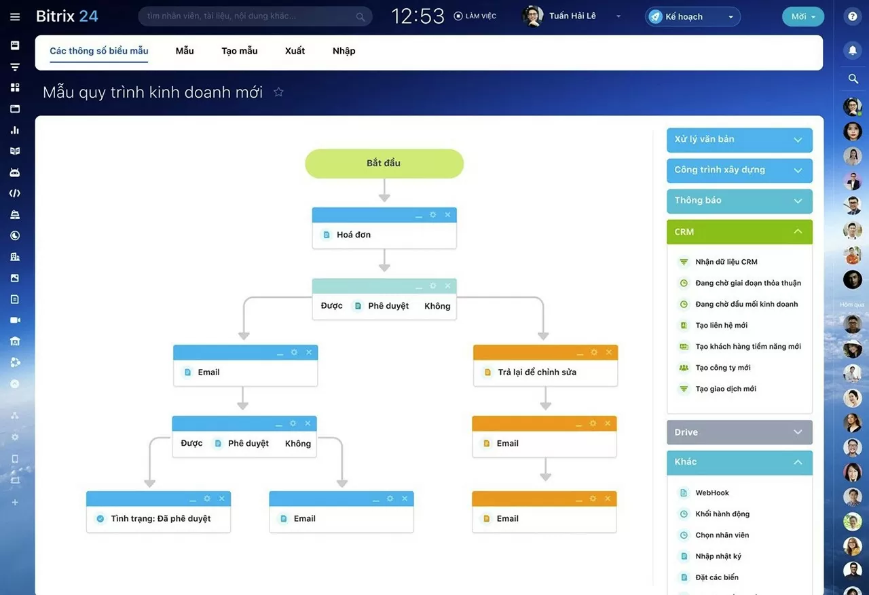Screen dimensions: 869x595
Task: Click the hamburger menu icon top left
Action: coord(15,16)
